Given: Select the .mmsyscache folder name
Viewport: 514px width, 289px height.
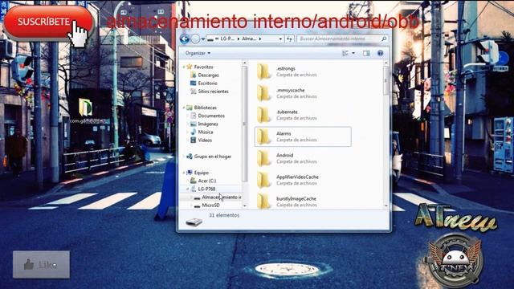Looking at the screenshot, I should click(x=291, y=90).
